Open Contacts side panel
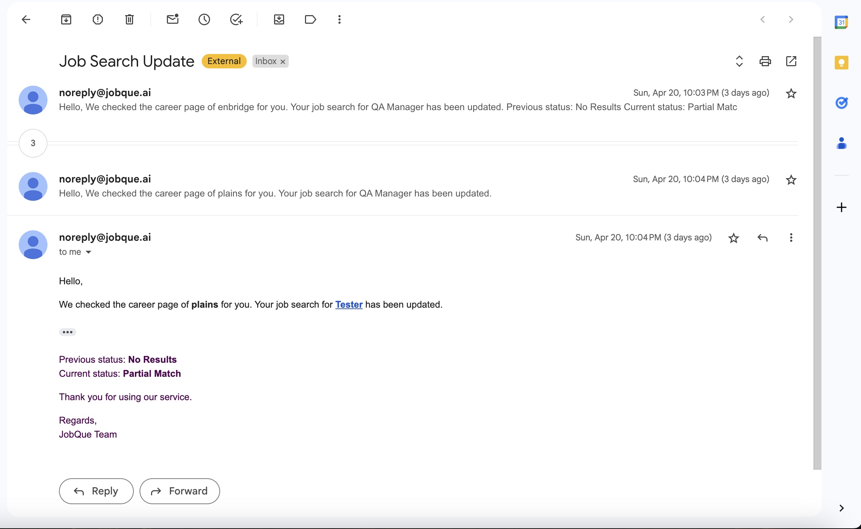 point(842,143)
